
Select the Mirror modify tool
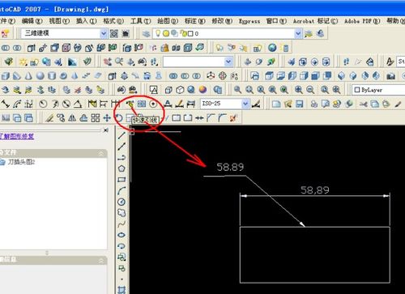pos(72,118)
